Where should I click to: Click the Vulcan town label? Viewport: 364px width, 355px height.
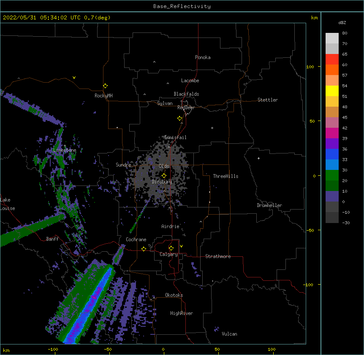(229, 334)
